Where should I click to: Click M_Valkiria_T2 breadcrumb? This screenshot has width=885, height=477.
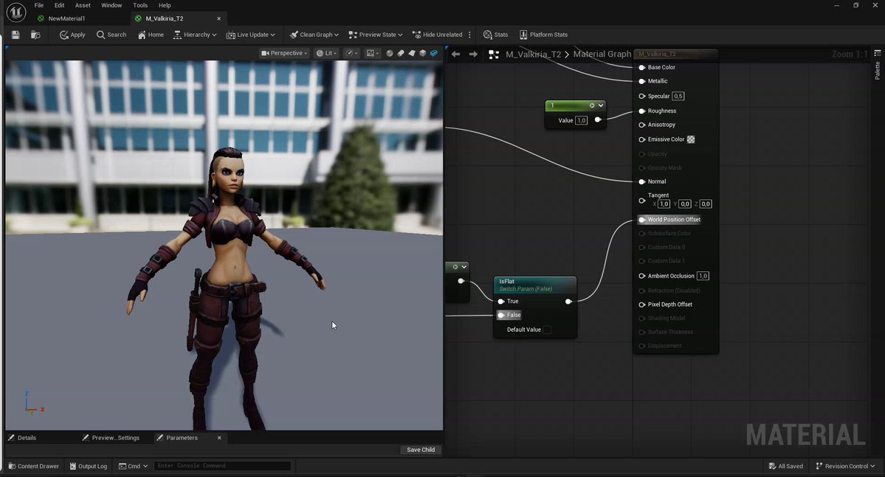534,54
